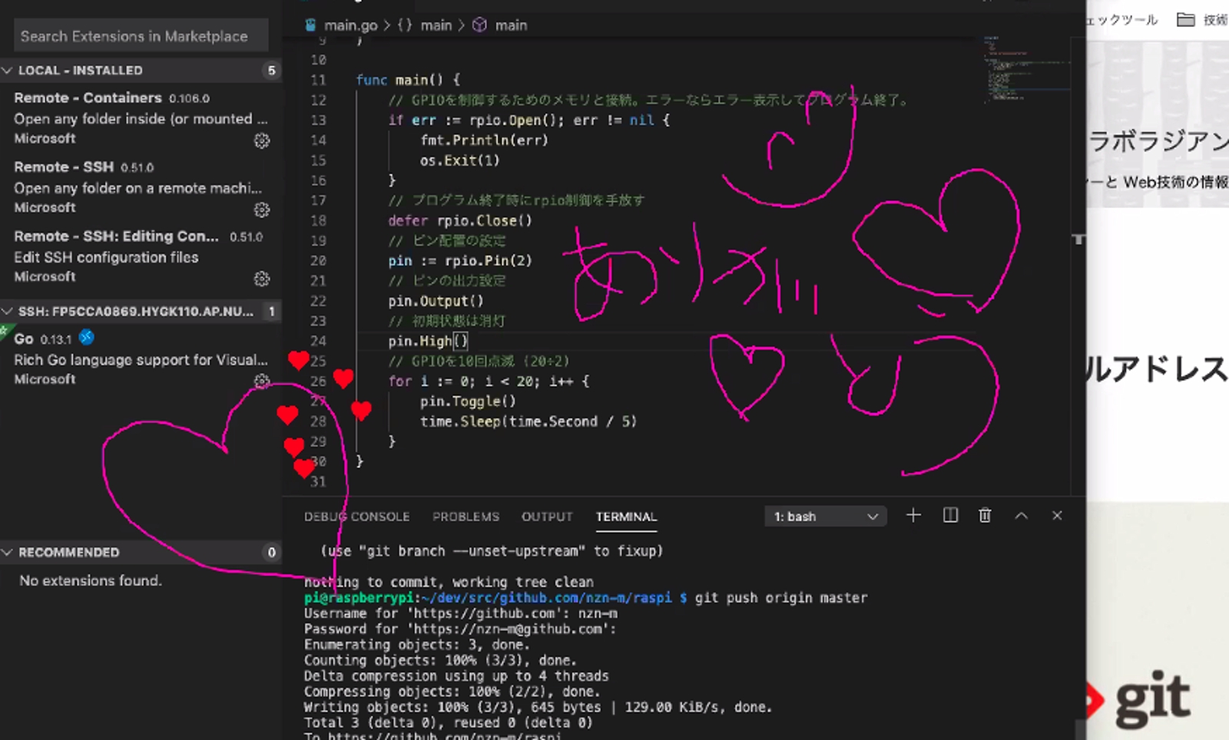The height and width of the screenshot is (740, 1229).
Task: Click 'No extensions found.' text
Action: pyautogui.click(x=91, y=580)
